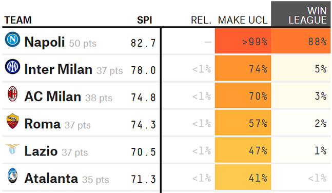Click AC Milan's 3% win league cell
The width and height of the screenshot is (332, 193).
(x=301, y=95)
